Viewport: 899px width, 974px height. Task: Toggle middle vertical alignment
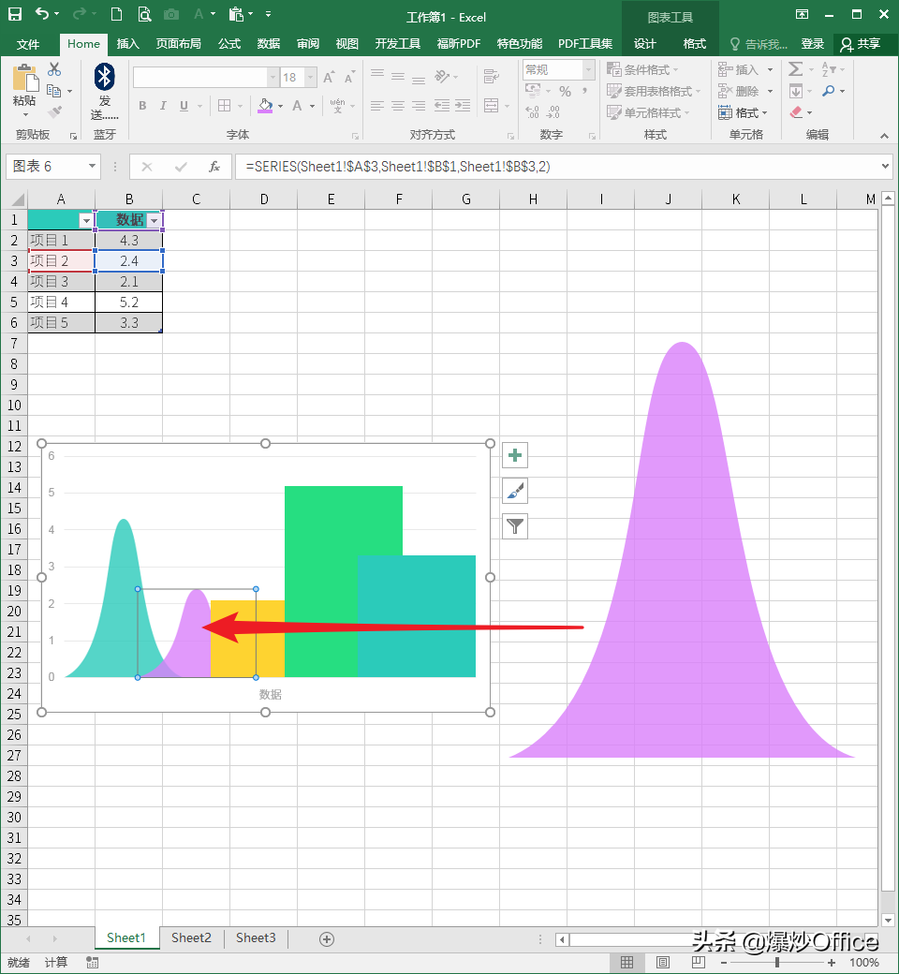pos(398,77)
